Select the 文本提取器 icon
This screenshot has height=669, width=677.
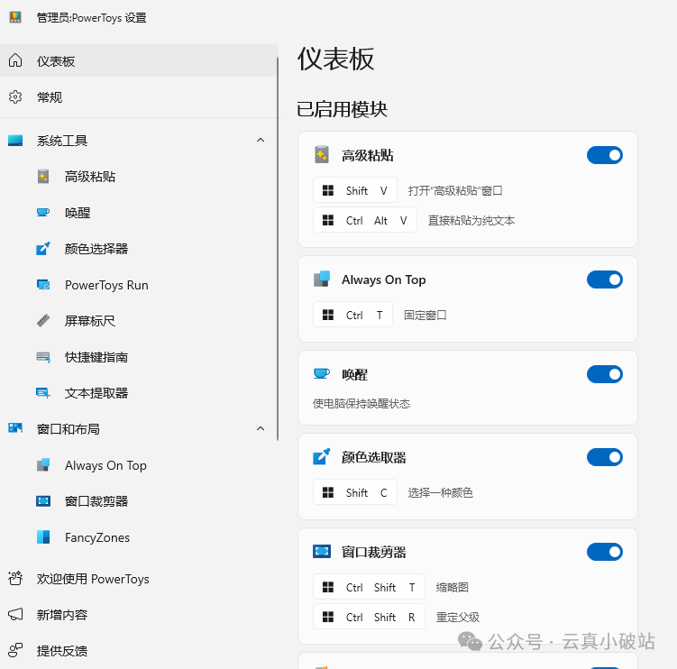[x=43, y=393]
